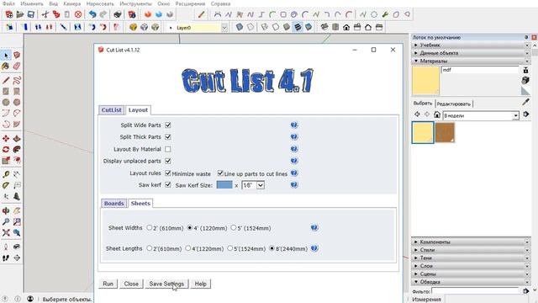Switch to the Boards tab

point(114,204)
